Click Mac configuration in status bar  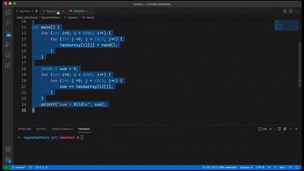pyautogui.click(x=282, y=167)
